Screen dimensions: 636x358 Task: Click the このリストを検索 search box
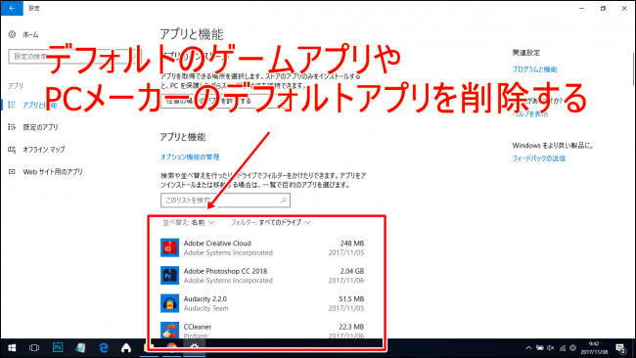coord(225,201)
